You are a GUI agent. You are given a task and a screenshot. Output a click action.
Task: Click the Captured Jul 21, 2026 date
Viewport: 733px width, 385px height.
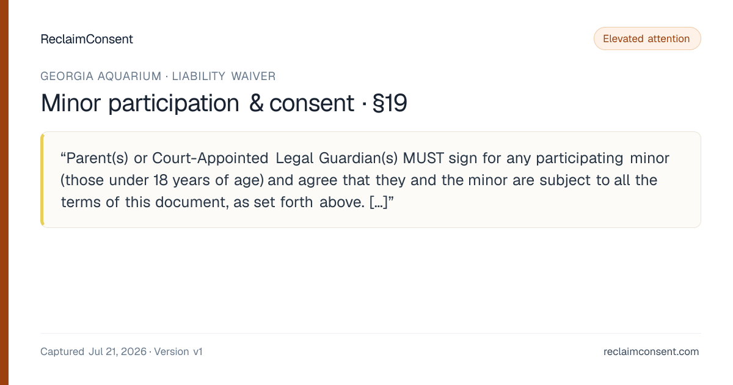[93, 351]
